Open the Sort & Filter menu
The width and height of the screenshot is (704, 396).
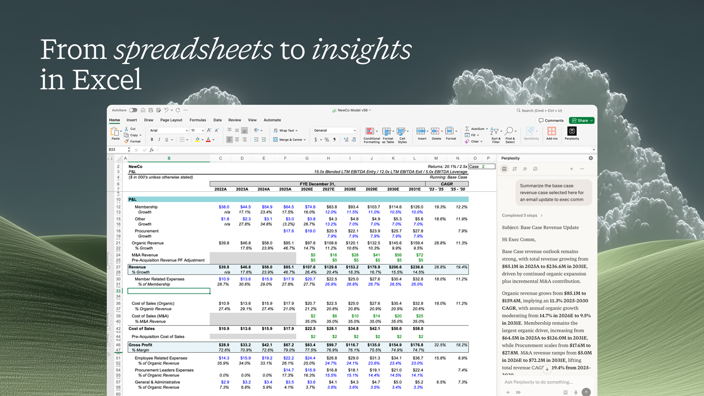pos(495,135)
